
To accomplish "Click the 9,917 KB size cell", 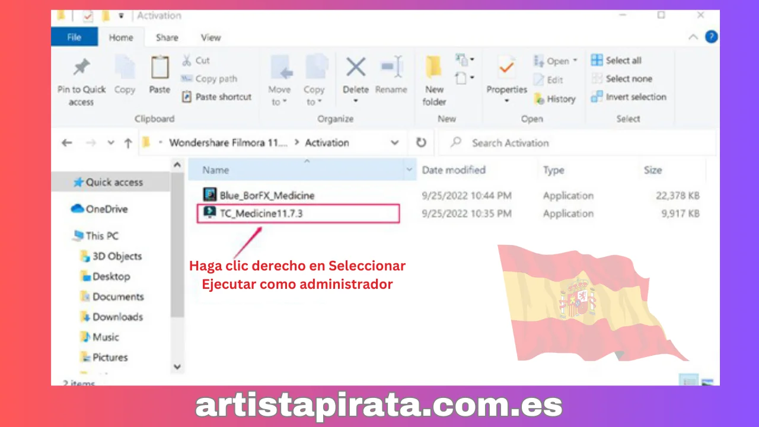I will [x=680, y=213].
